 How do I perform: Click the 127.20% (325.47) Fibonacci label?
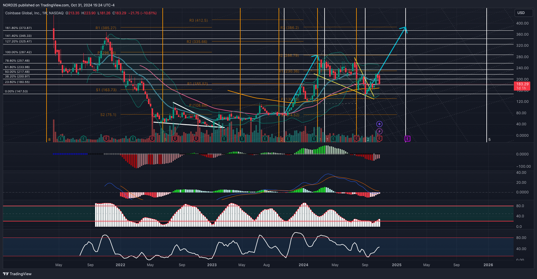click(x=18, y=41)
